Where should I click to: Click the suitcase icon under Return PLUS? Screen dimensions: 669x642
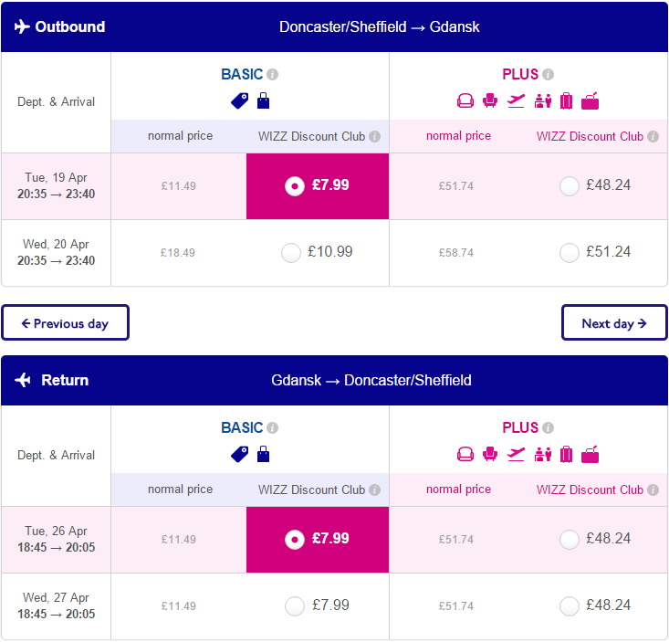coord(566,455)
